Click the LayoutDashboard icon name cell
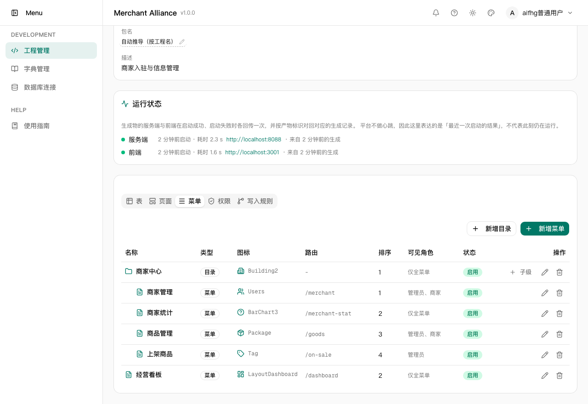The image size is (588, 404). click(x=273, y=374)
